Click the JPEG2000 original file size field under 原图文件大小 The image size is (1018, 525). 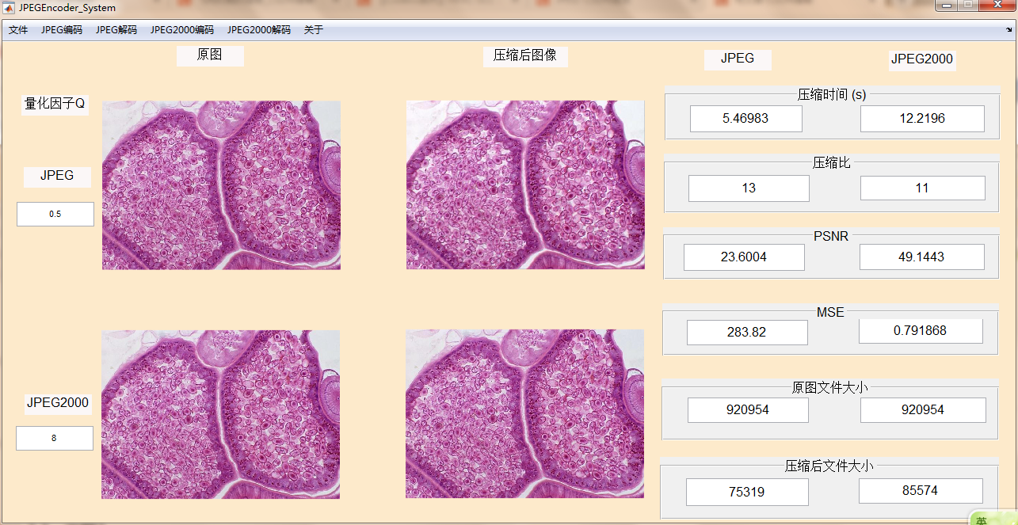pos(923,410)
